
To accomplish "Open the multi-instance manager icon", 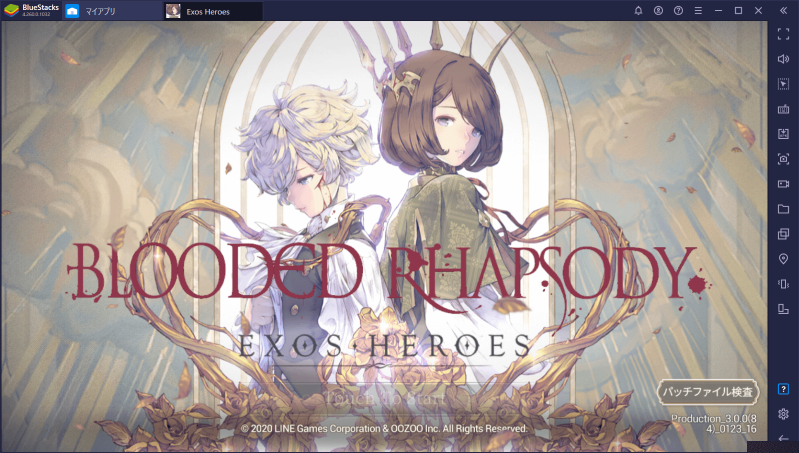I will click(x=783, y=234).
